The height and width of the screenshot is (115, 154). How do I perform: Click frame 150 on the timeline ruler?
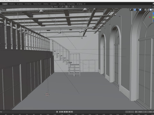(x=83, y=114)
